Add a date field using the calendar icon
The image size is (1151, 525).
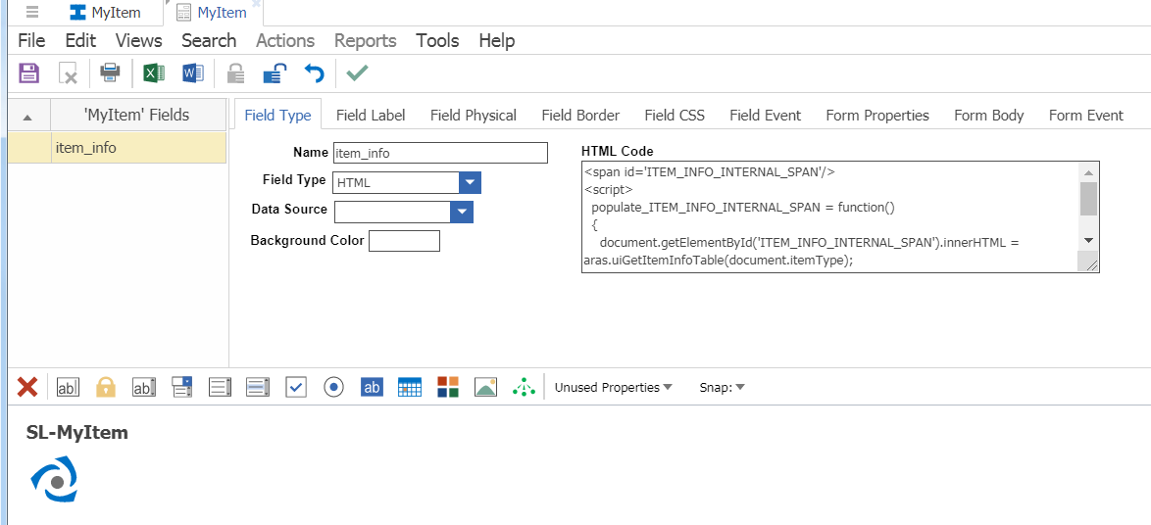(410, 387)
